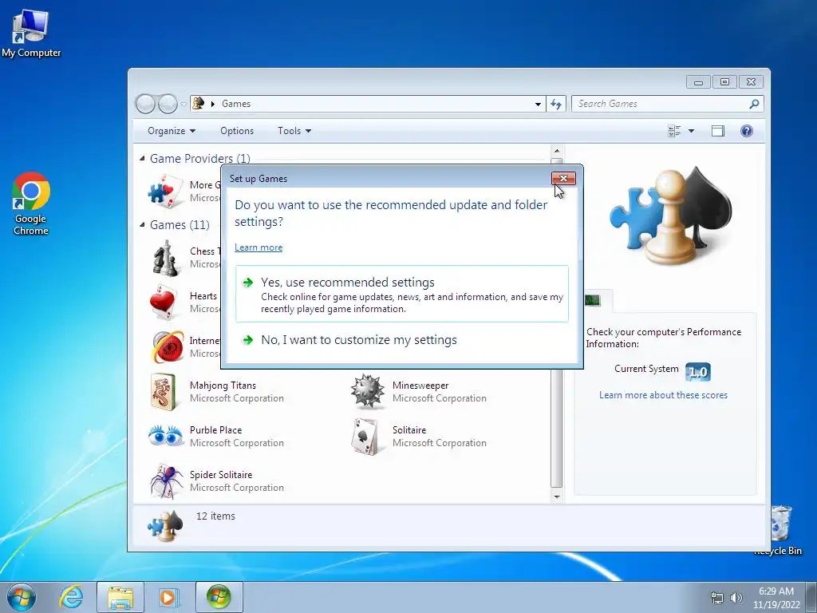Click the games list scroll down arrow
The height and width of the screenshot is (613, 817).
pyautogui.click(x=556, y=496)
